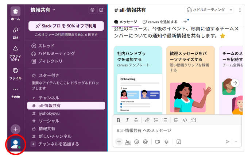Toggle italic formatting

(127, 120)
